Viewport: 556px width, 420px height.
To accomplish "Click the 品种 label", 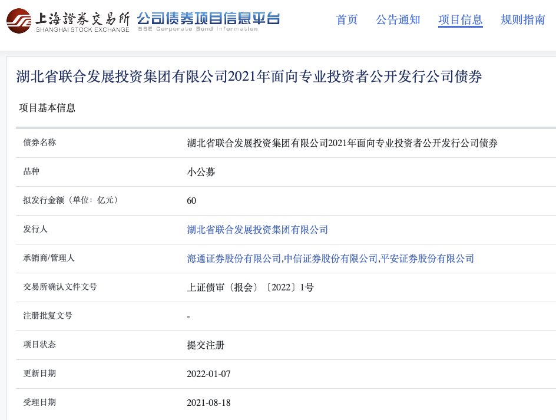I will 31,171.
